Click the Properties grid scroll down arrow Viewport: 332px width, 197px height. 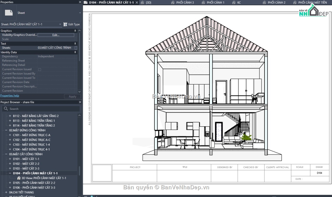(x=80, y=92)
